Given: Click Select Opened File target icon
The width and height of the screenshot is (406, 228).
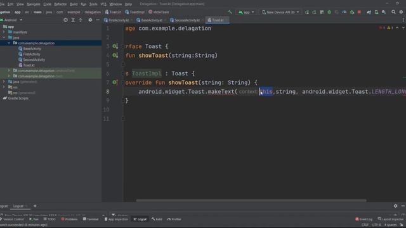Looking at the screenshot, I should click(x=65, y=20).
